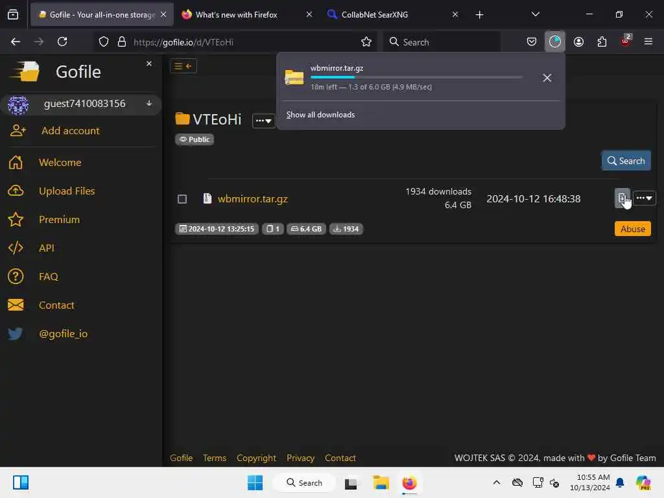Open File Explorer from taskbar
Screen dimensions: 664x498
[x=381, y=482]
